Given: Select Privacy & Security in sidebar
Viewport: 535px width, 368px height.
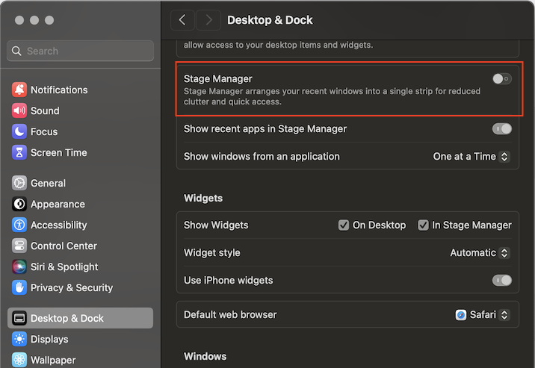Looking at the screenshot, I should pos(72,287).
